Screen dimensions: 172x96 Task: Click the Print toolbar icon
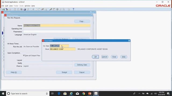[x=25, y=9]
